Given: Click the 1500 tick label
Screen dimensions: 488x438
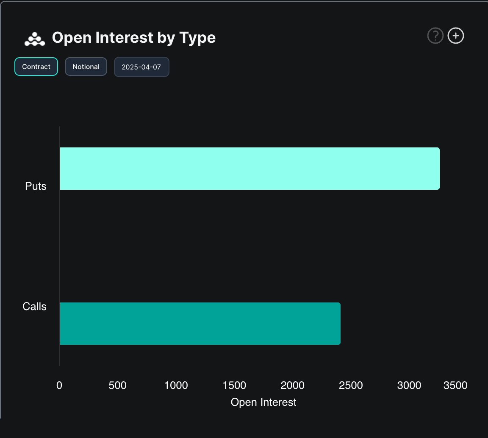Looking at the screenshot, I should tap(234, 385).
